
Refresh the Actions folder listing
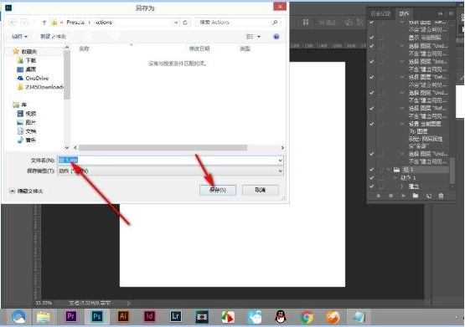[x=185, y=23]
